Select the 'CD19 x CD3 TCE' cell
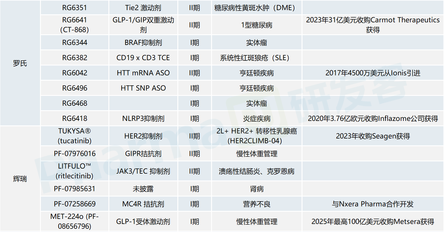The image size is (444, 232). 143,58
